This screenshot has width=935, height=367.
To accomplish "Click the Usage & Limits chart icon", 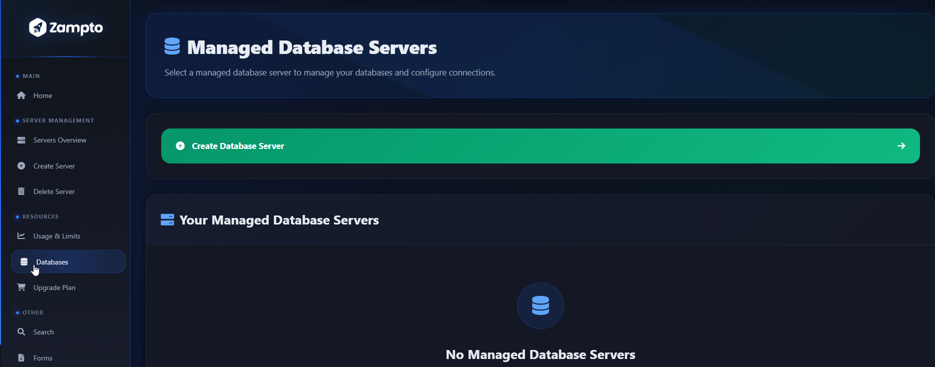I will (21, 236).
